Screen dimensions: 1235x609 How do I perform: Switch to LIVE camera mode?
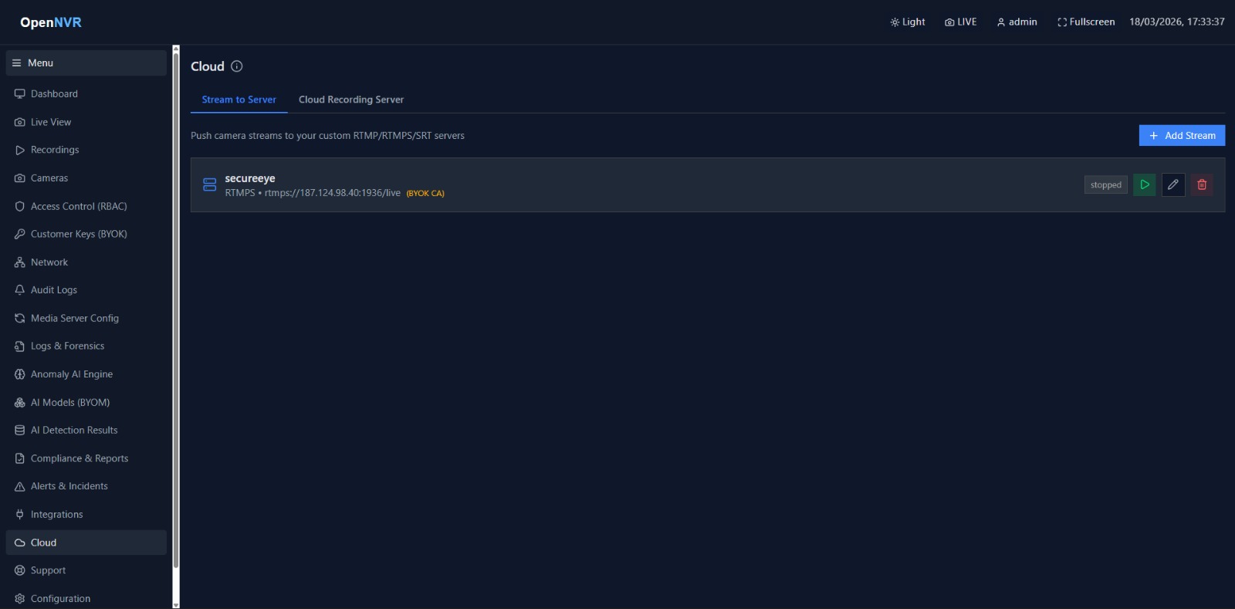[961, 22]
